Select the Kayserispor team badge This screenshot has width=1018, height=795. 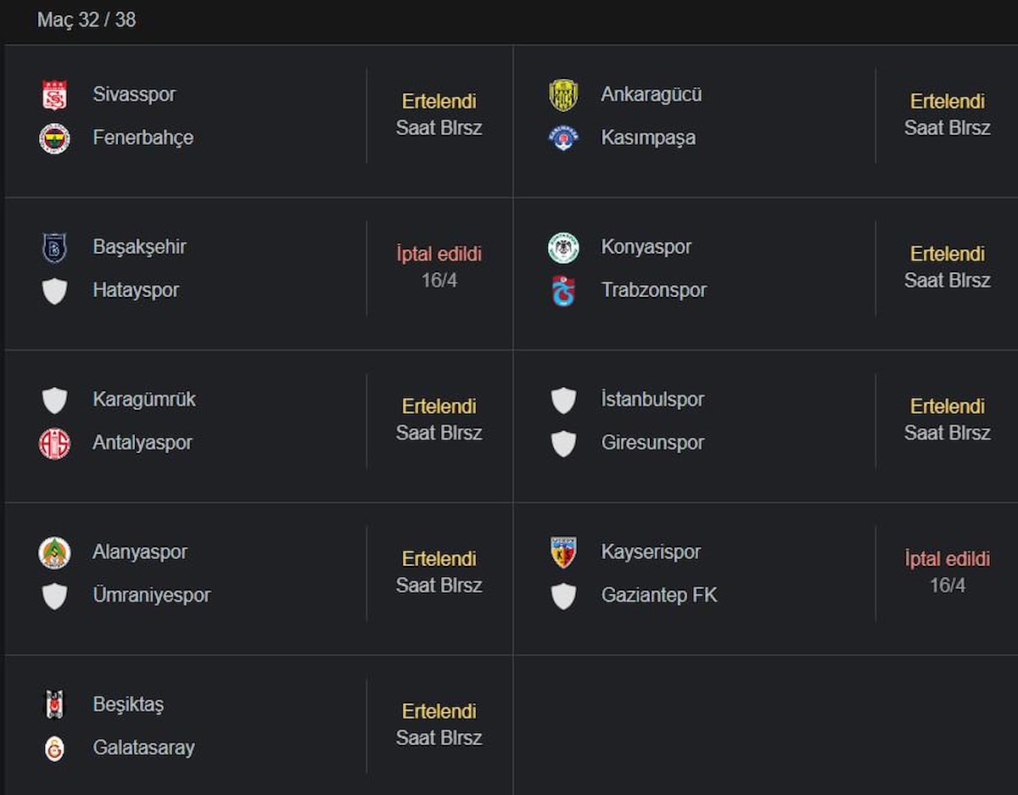pyautogui.click(x=563, y=552)
